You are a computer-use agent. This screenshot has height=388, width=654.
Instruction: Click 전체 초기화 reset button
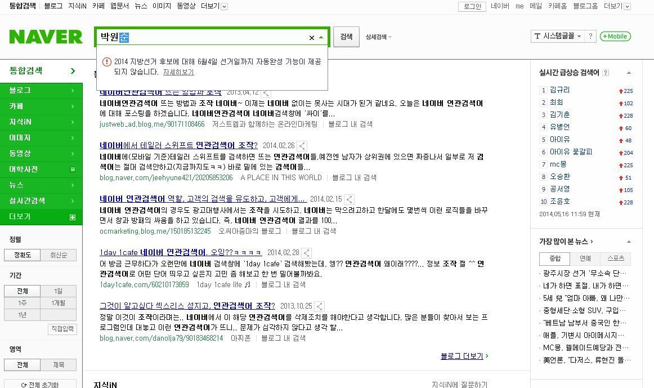pos(40,385)
